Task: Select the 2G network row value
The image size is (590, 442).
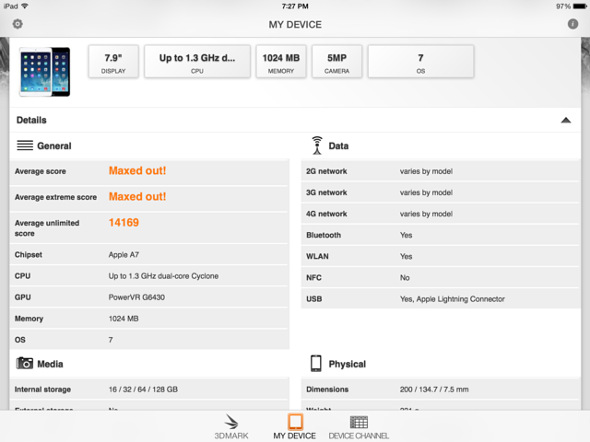Action: [426, 171]
